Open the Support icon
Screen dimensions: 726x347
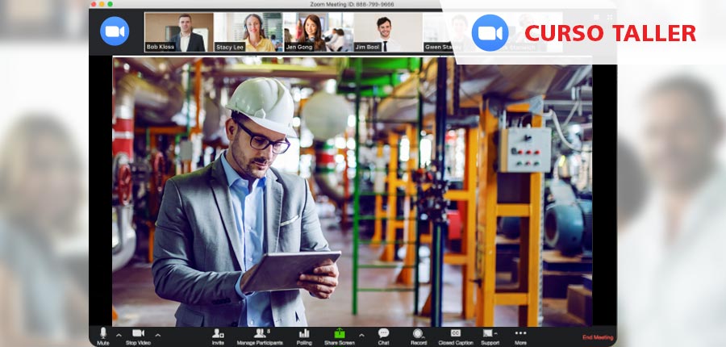coord(489,334)
